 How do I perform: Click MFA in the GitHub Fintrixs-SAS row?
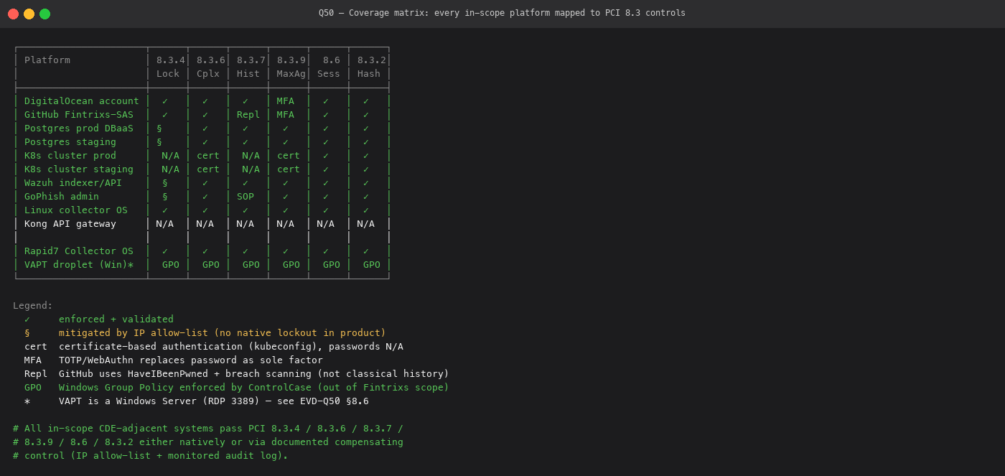[286, 115]
